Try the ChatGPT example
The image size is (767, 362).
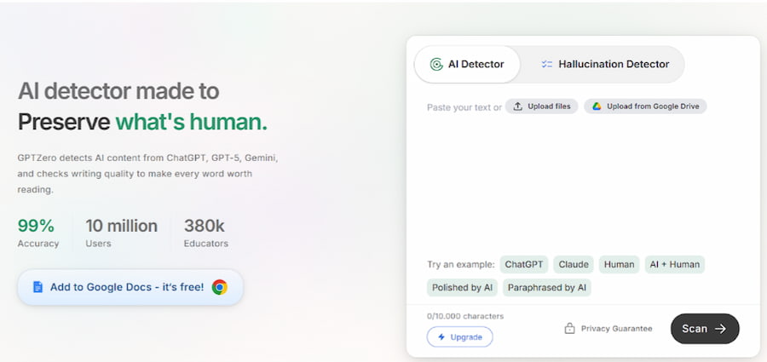524,265
